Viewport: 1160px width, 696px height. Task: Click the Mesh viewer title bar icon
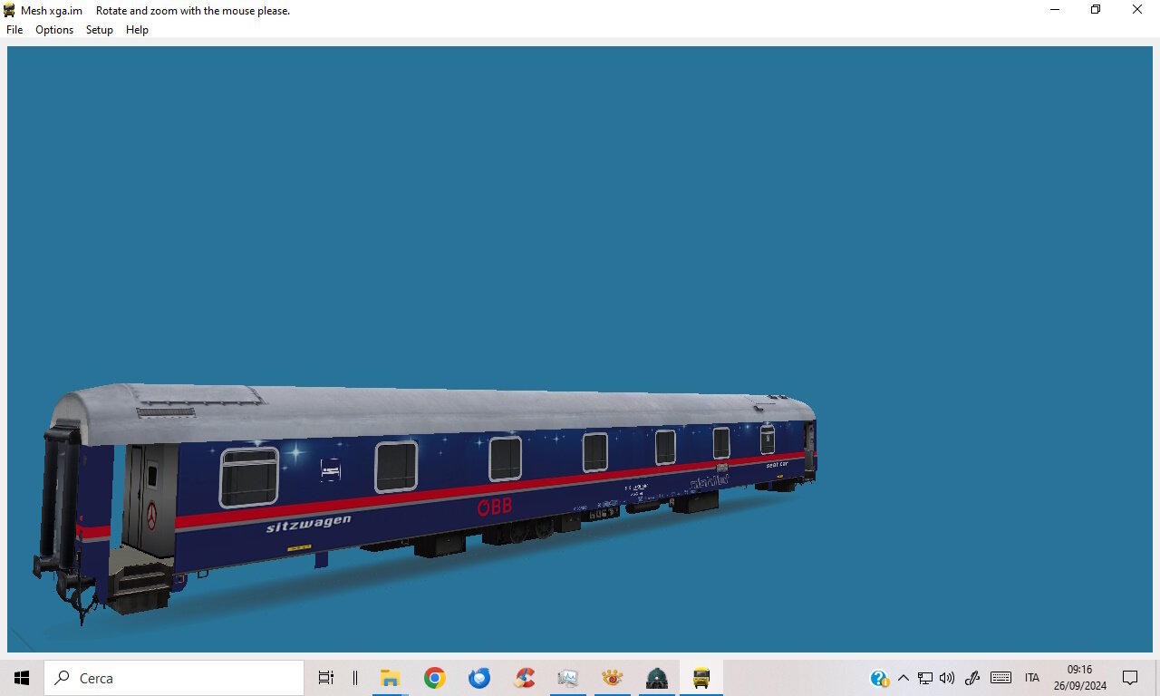coord(10,10)
